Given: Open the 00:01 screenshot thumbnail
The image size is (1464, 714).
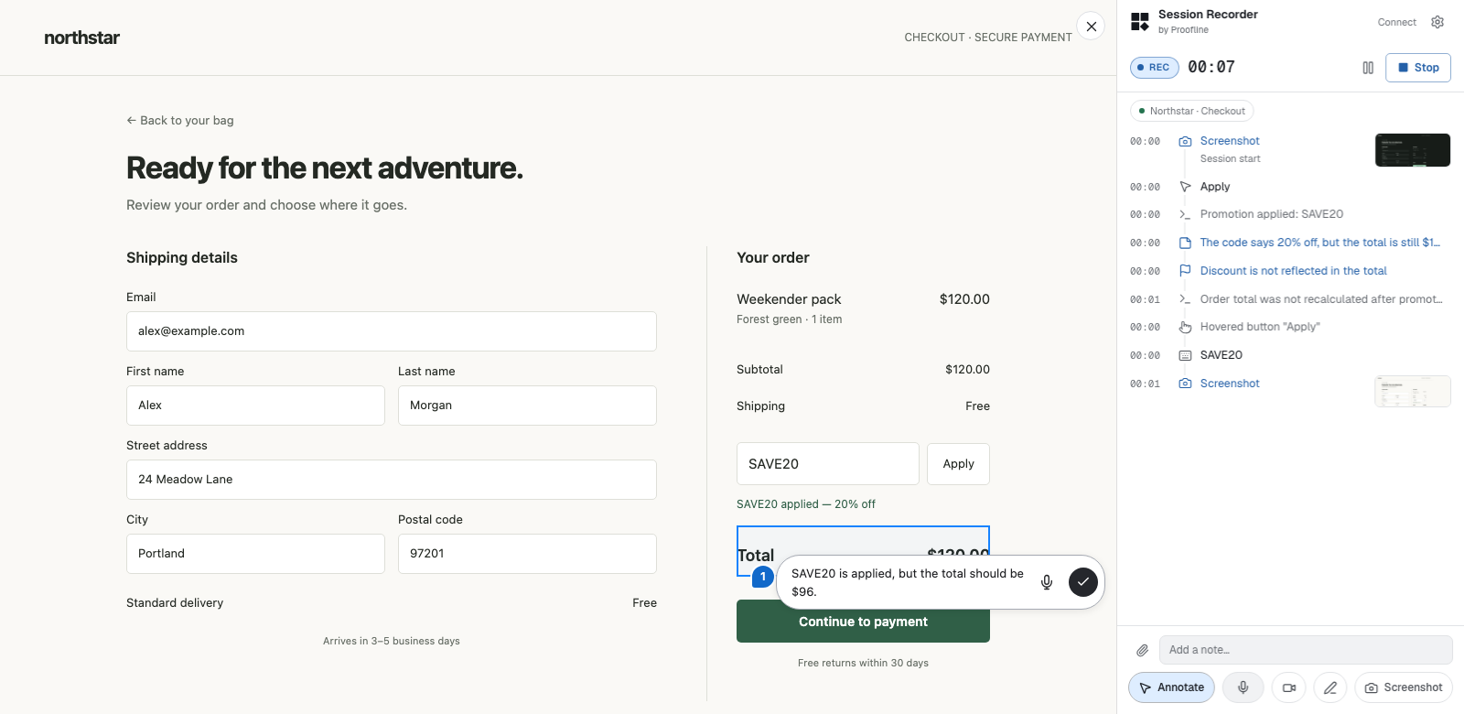Looking at the screenshot, I should point(1413,391).
